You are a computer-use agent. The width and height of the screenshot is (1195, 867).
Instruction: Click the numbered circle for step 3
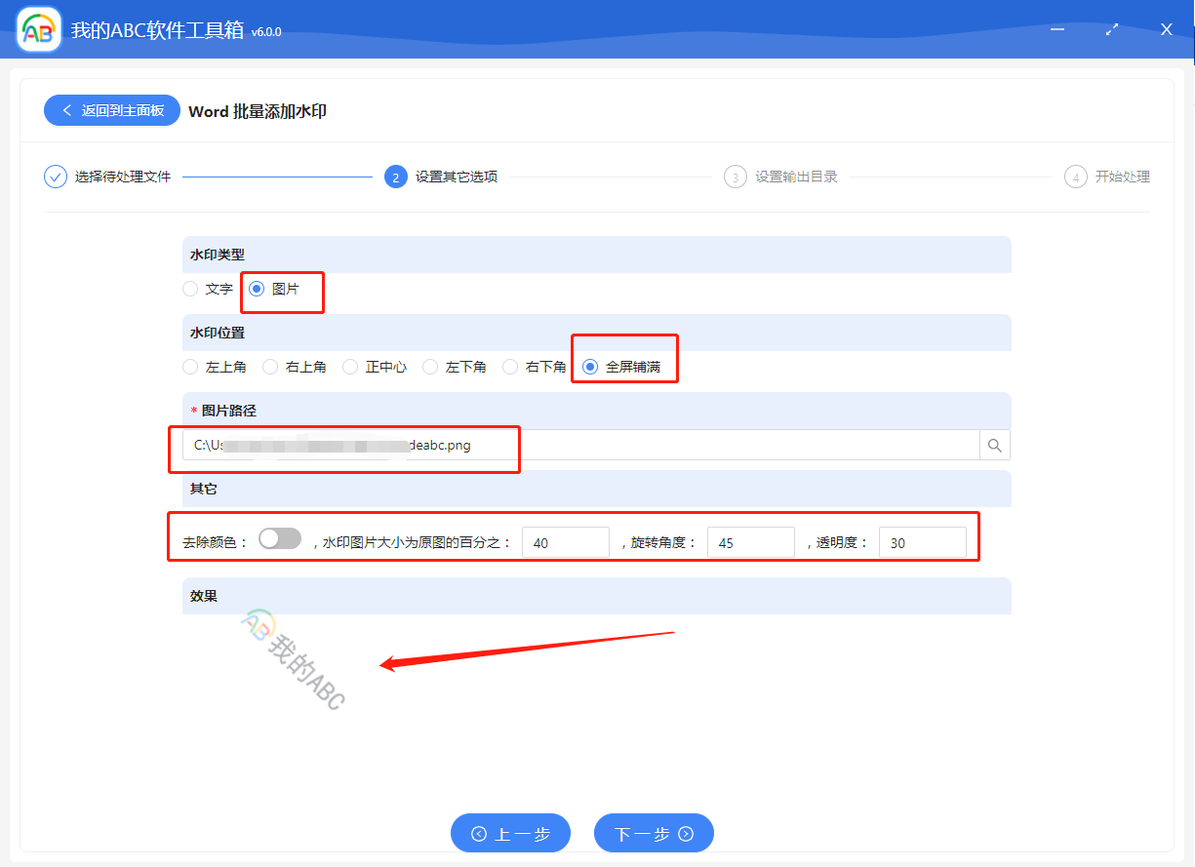(735, 177)
